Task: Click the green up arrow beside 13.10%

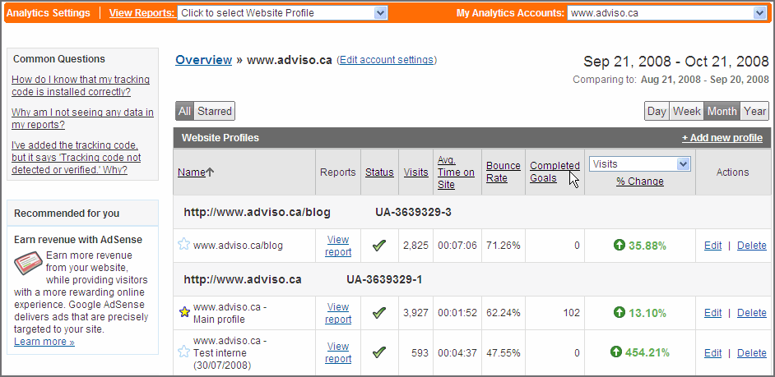Action: click(x=619, y=312)
